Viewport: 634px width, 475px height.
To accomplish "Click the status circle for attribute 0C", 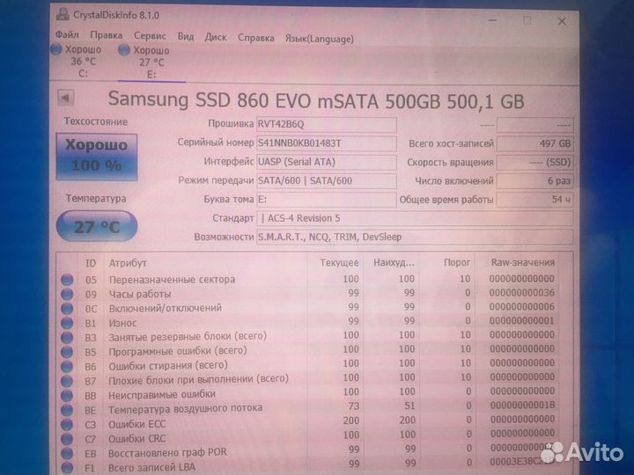I will click(x=67, y=308).
